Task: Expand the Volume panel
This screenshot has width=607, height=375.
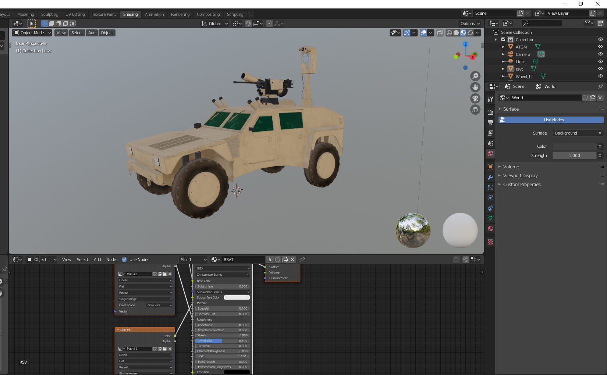Action: [511, 167]
